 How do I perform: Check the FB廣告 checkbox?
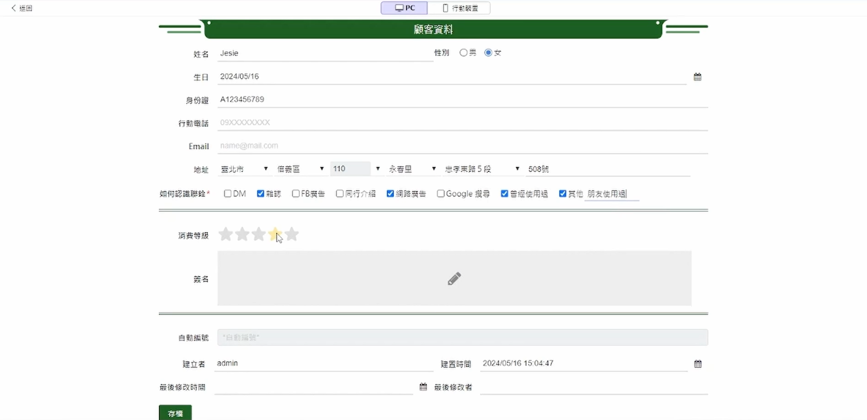click(x=296, y=194)
